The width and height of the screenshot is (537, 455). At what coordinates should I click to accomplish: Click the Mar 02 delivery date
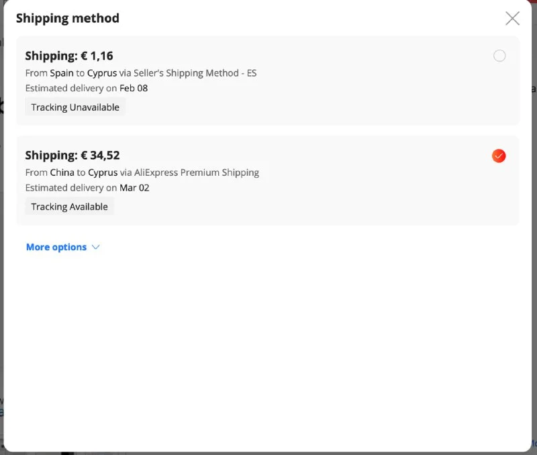click(x=134, y=188)
